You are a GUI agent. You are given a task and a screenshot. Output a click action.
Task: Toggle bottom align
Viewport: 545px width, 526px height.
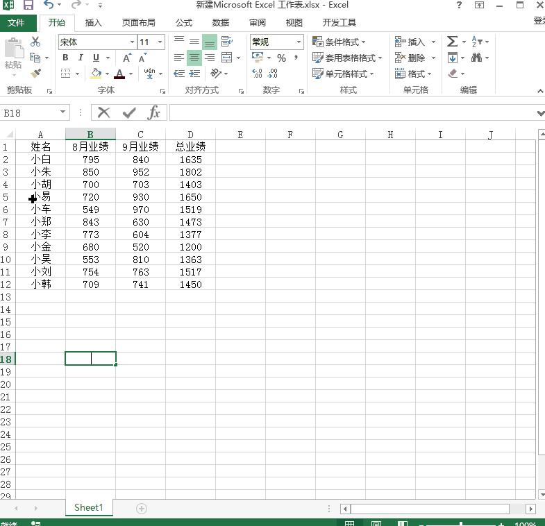click(210, 42)
